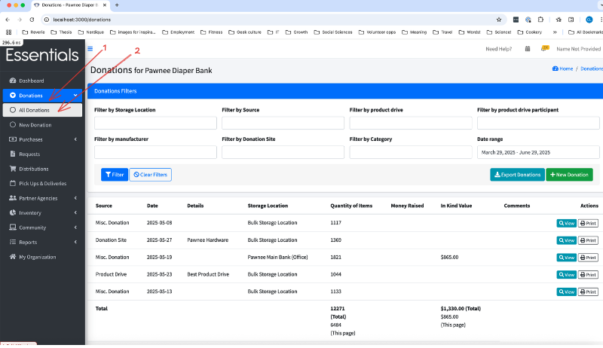Open the Thesis bookmarks folder

[61, 32]
